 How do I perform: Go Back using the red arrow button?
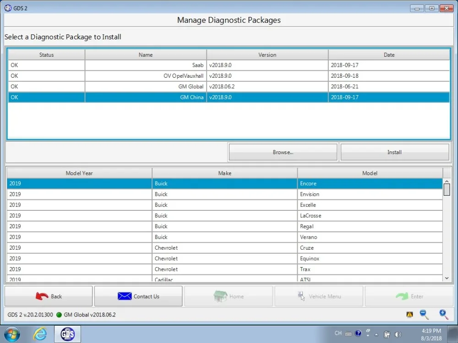pos(49,296)
